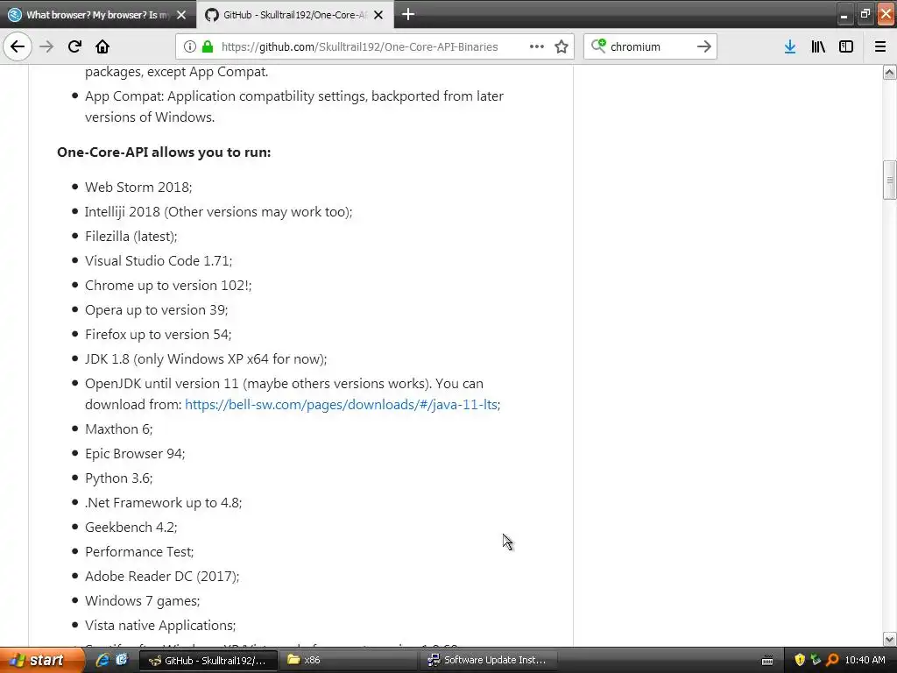The width and height of the screenshot is (897, 673).
Task: Click the 'Web Storm 2018;' list item
Action: (x=138, y=188)
